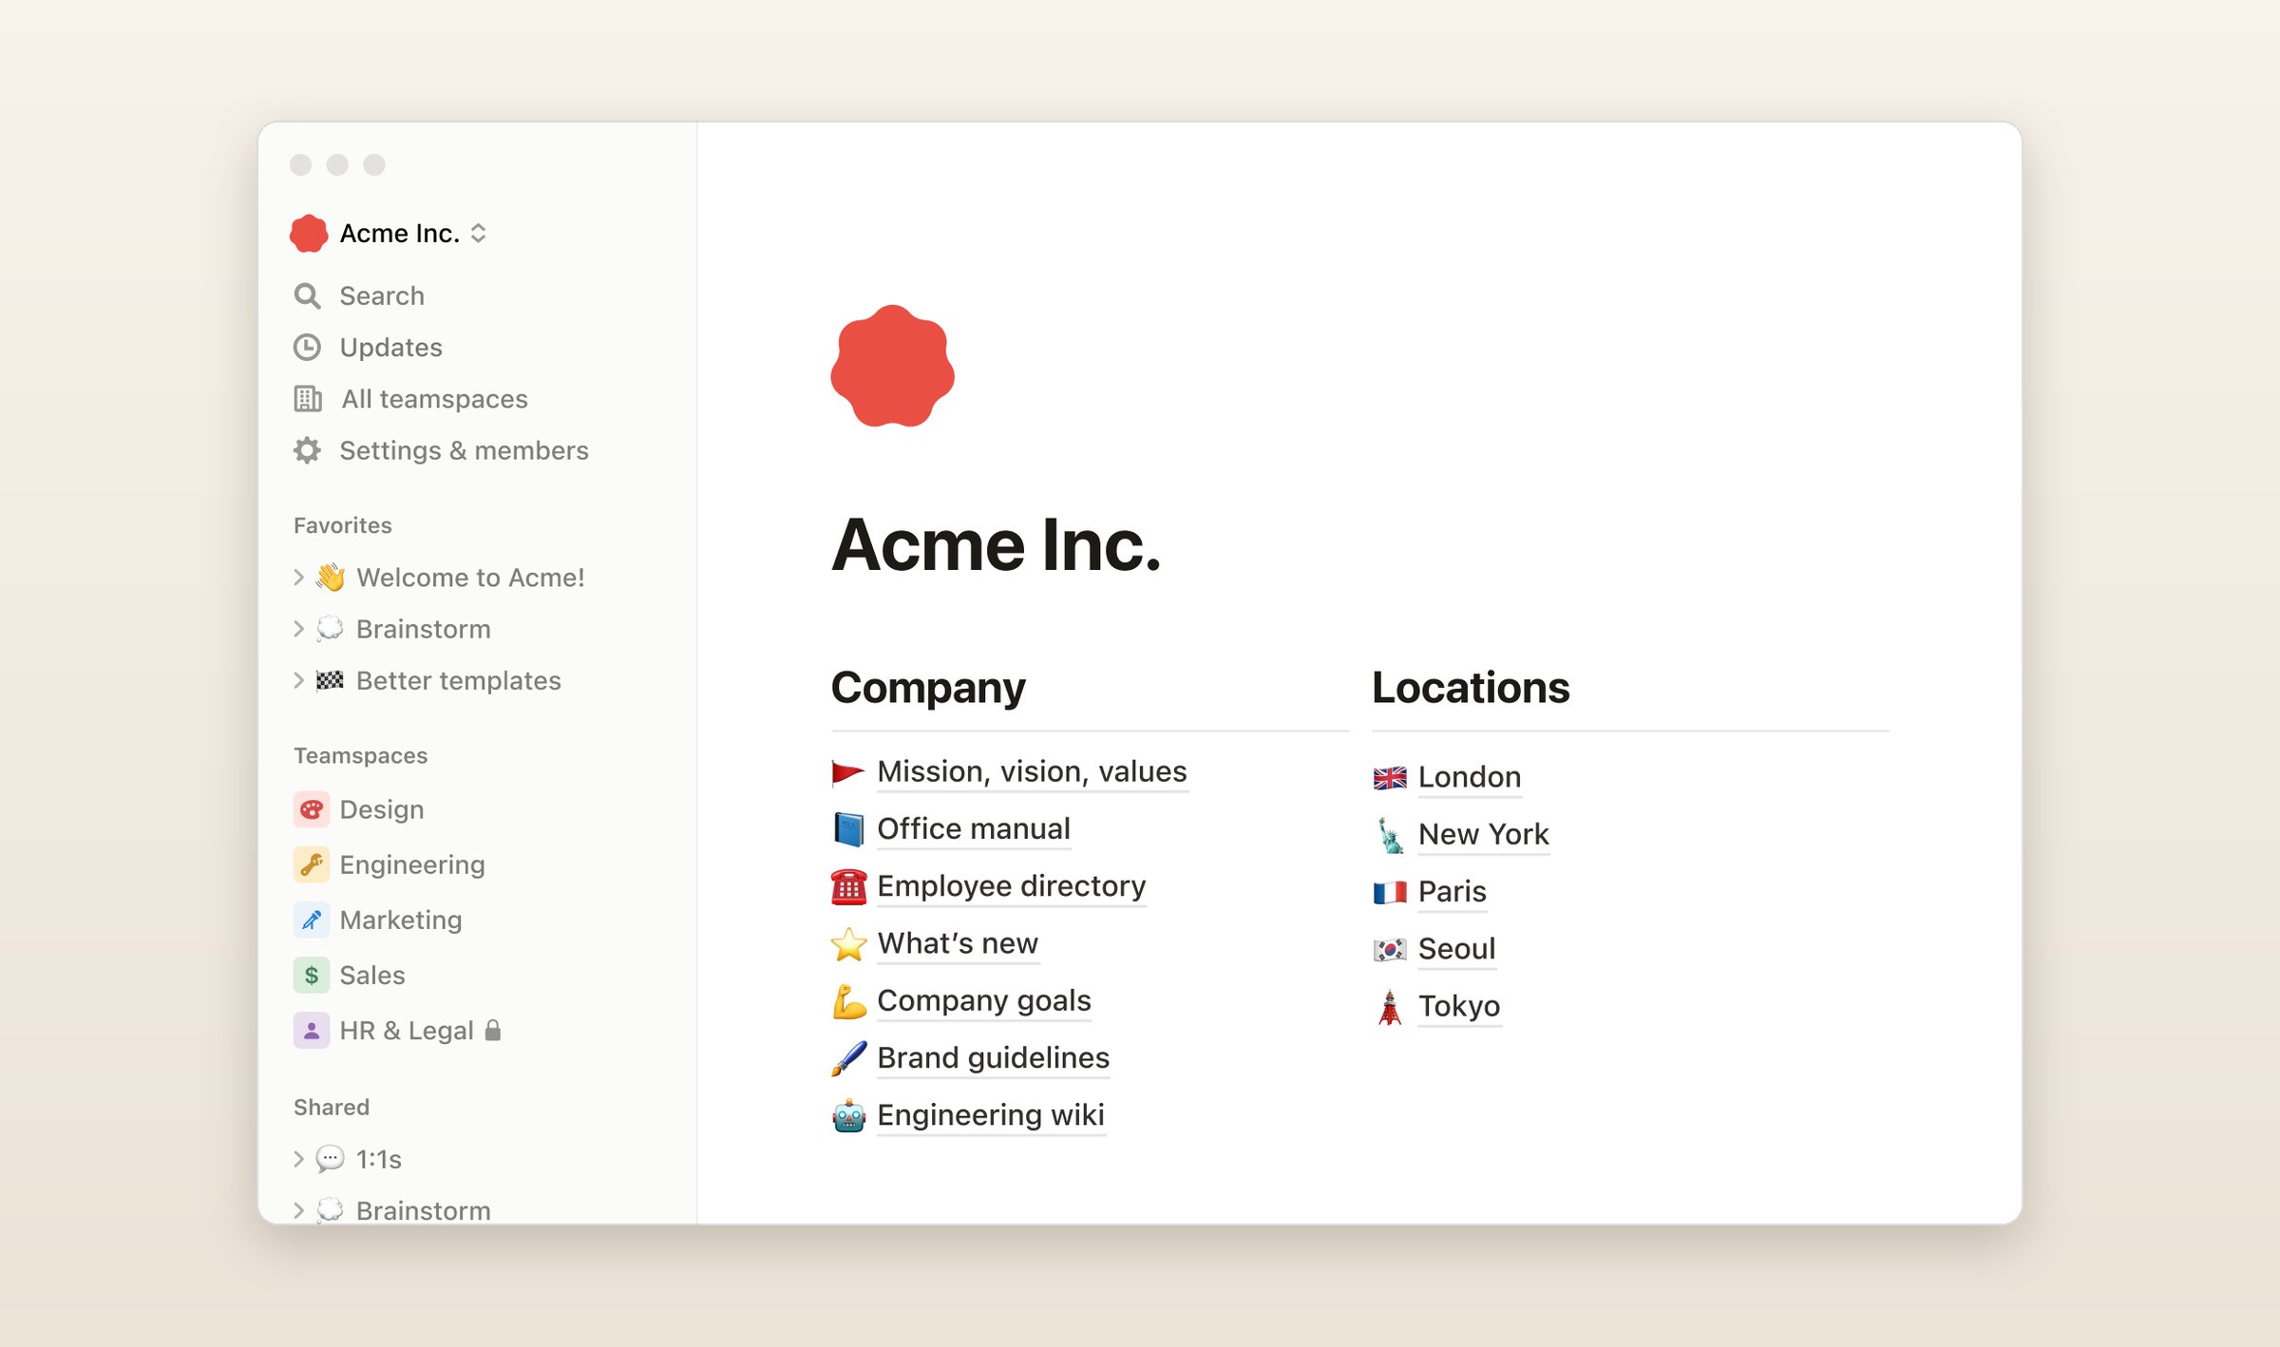Image resolution: width=2280 pixels, height=1347 pixels.
Task: Select the Sales dollar icon
Action: tap(312, 975)
